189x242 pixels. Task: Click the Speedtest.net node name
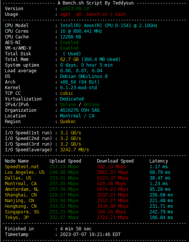(22, 167)
